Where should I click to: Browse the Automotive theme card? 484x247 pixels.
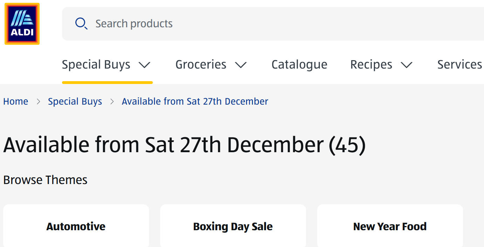pos(76,226)
